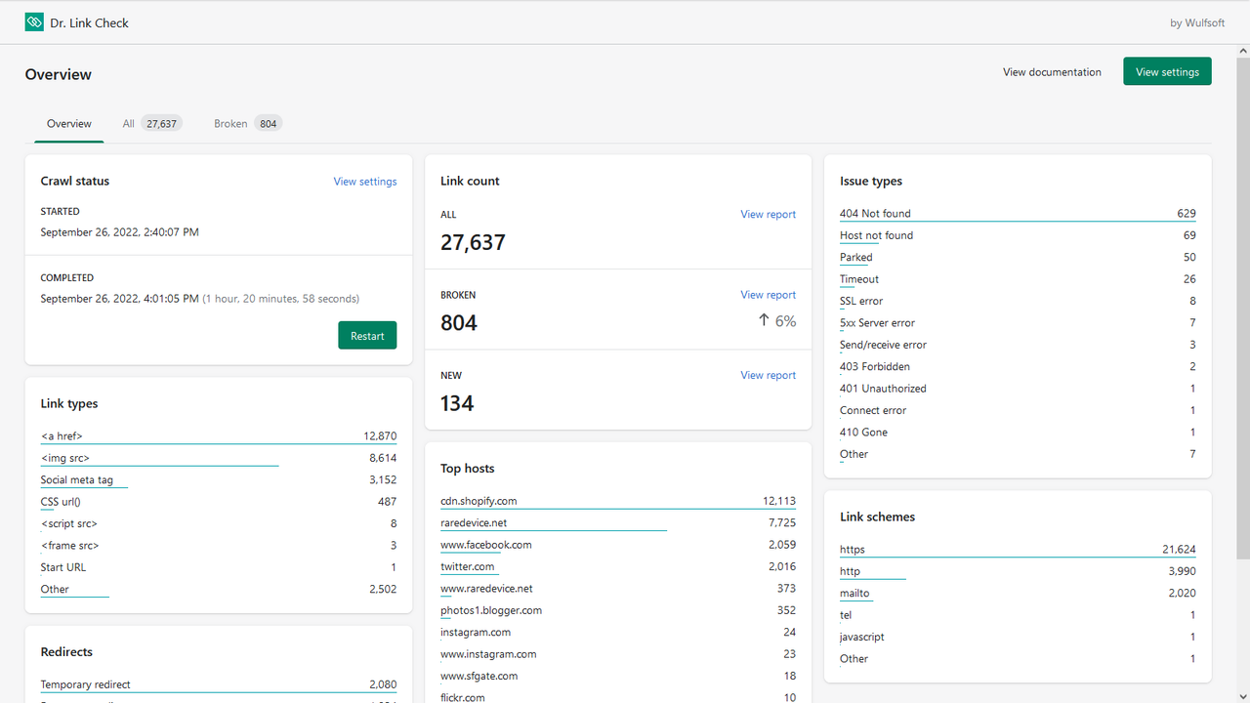Click View settings in Crawl status card

coord(365,181)
